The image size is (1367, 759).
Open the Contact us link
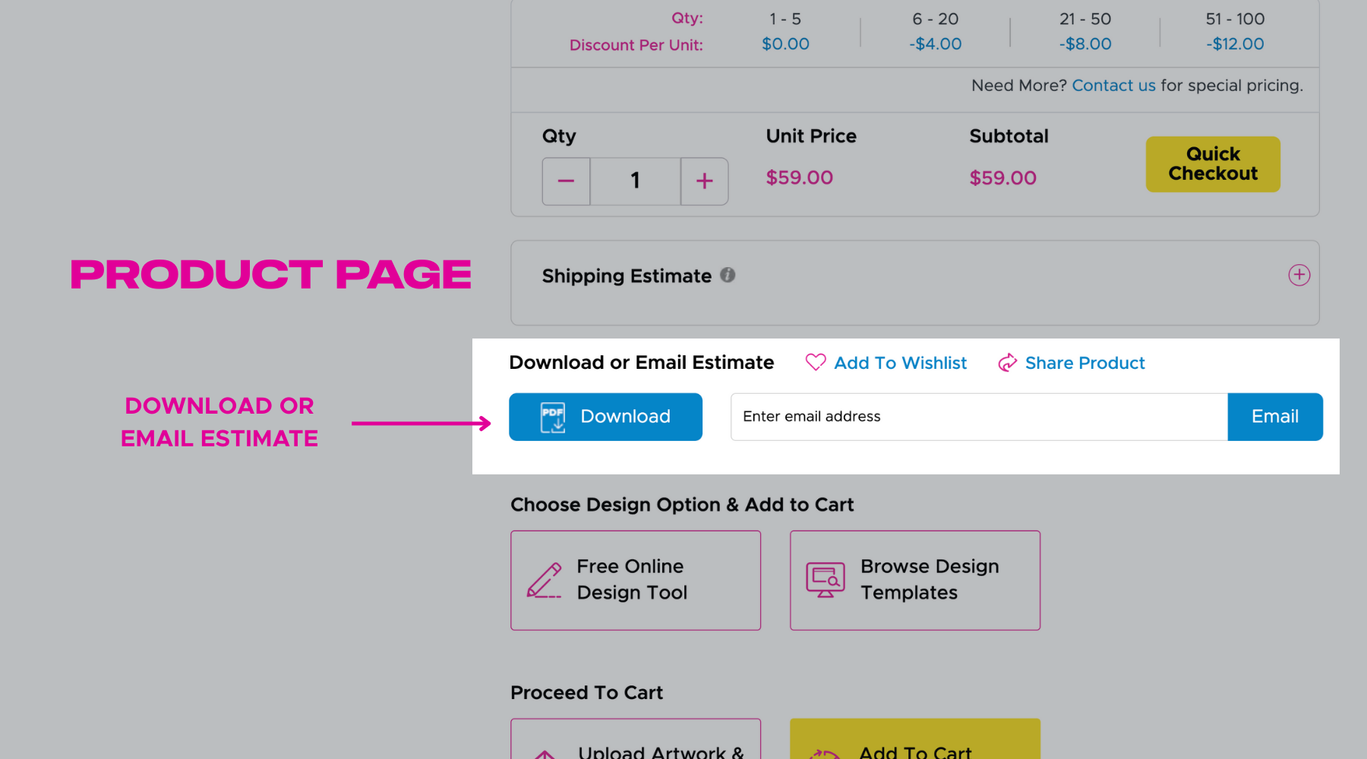tap(1113, 86)
